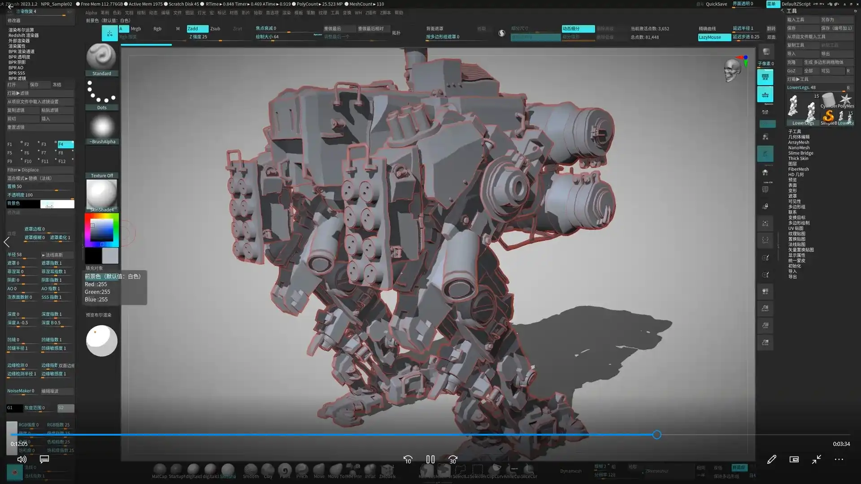The height and width of the screenshot is (484, 861).
Task: Pick the Clay brush
Action: click(268, 470)
